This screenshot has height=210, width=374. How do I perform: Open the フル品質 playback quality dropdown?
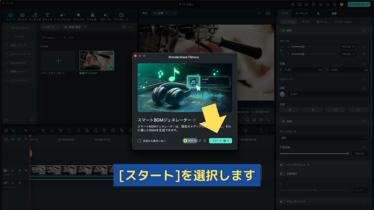point(165,13)
